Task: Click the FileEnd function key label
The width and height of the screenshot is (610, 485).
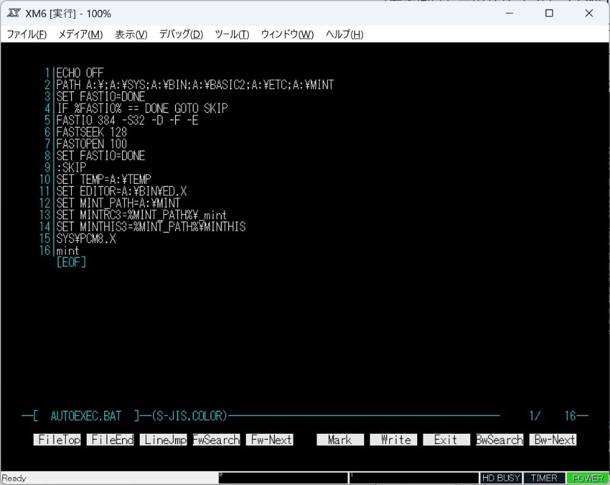Action: (x=110, y=440)
